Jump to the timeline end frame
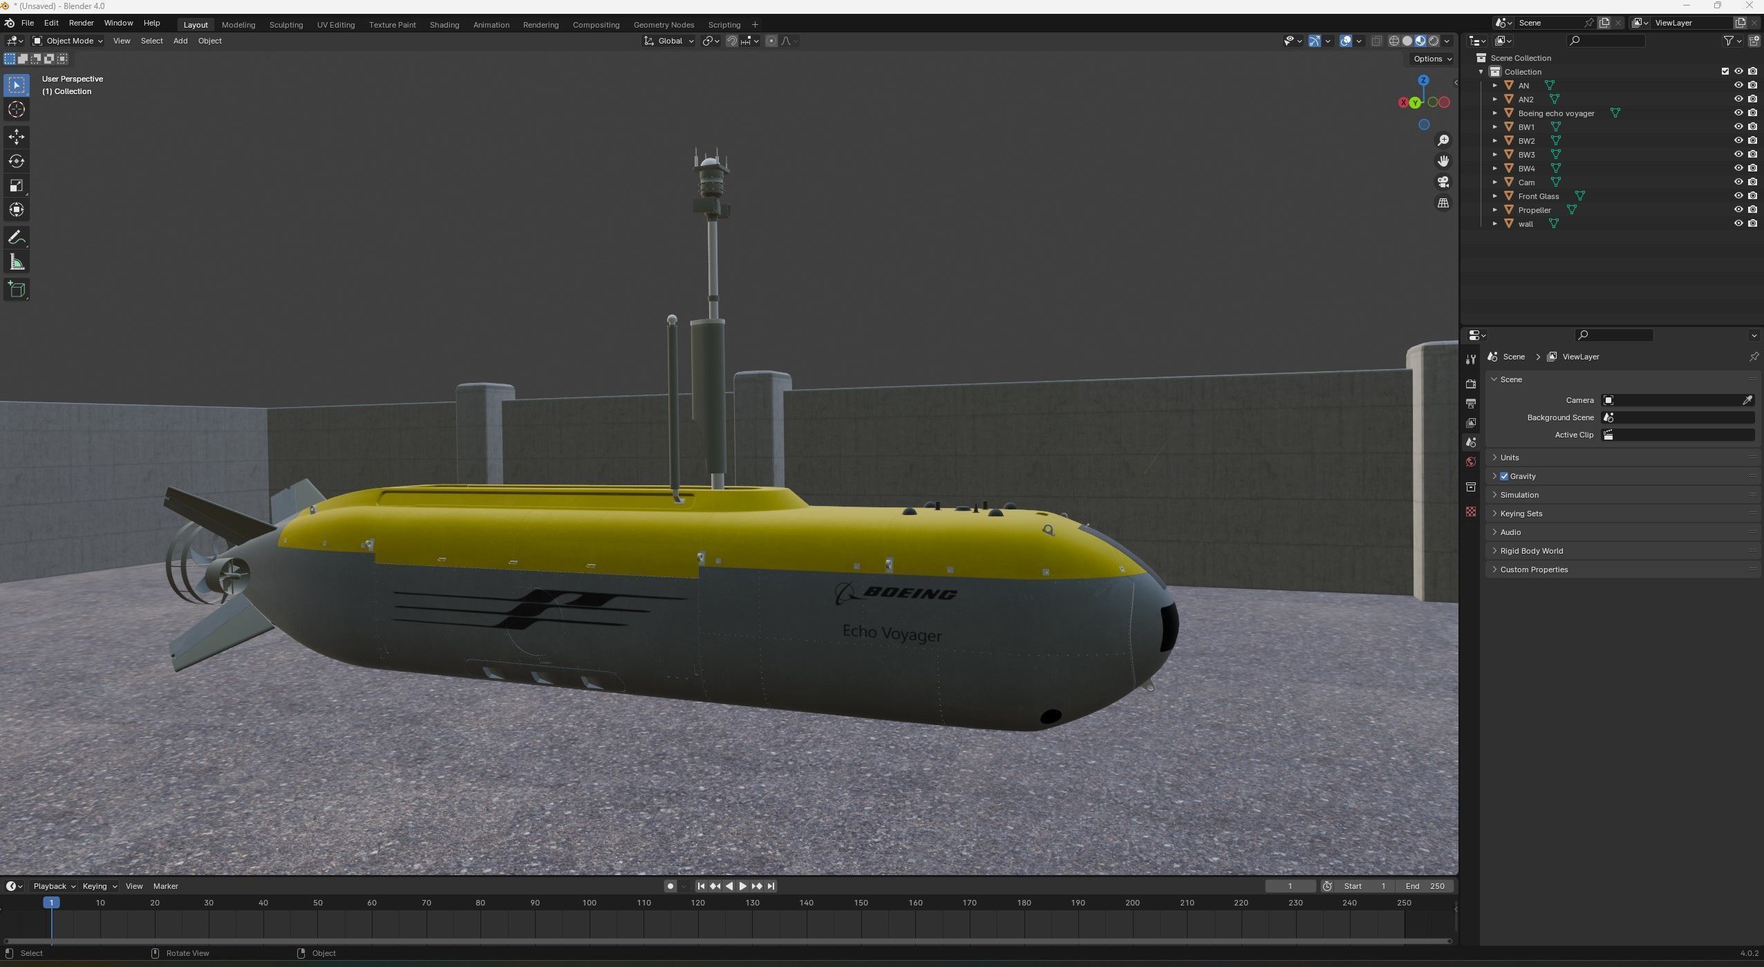Screen dimensions: 1764x967 click(x=771, y=886)
